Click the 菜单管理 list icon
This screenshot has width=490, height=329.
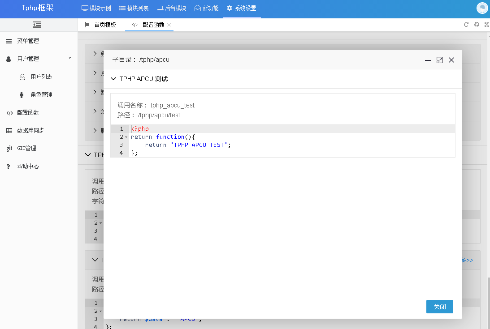pyautogui.click(x=9, y=41)
